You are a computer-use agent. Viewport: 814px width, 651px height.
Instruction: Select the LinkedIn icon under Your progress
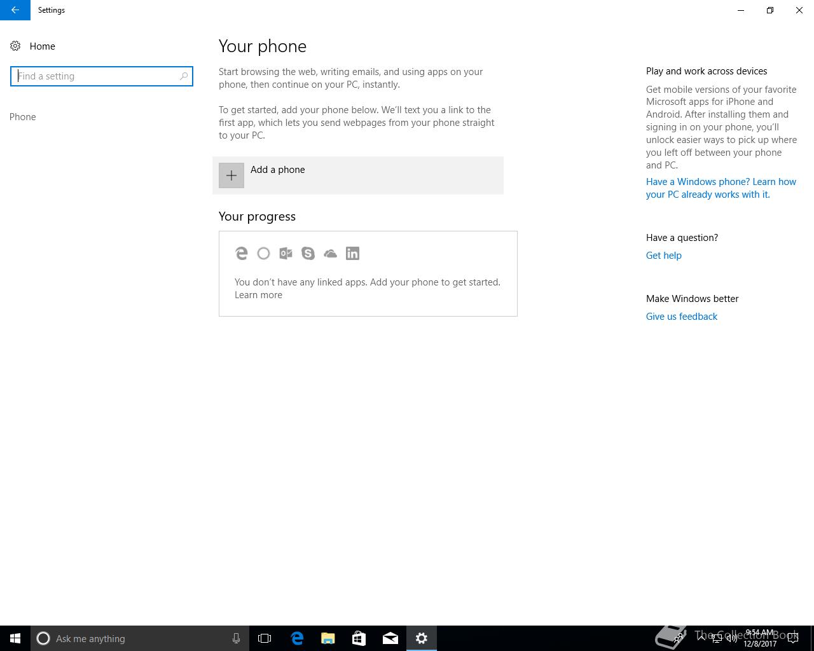point(352,254)
